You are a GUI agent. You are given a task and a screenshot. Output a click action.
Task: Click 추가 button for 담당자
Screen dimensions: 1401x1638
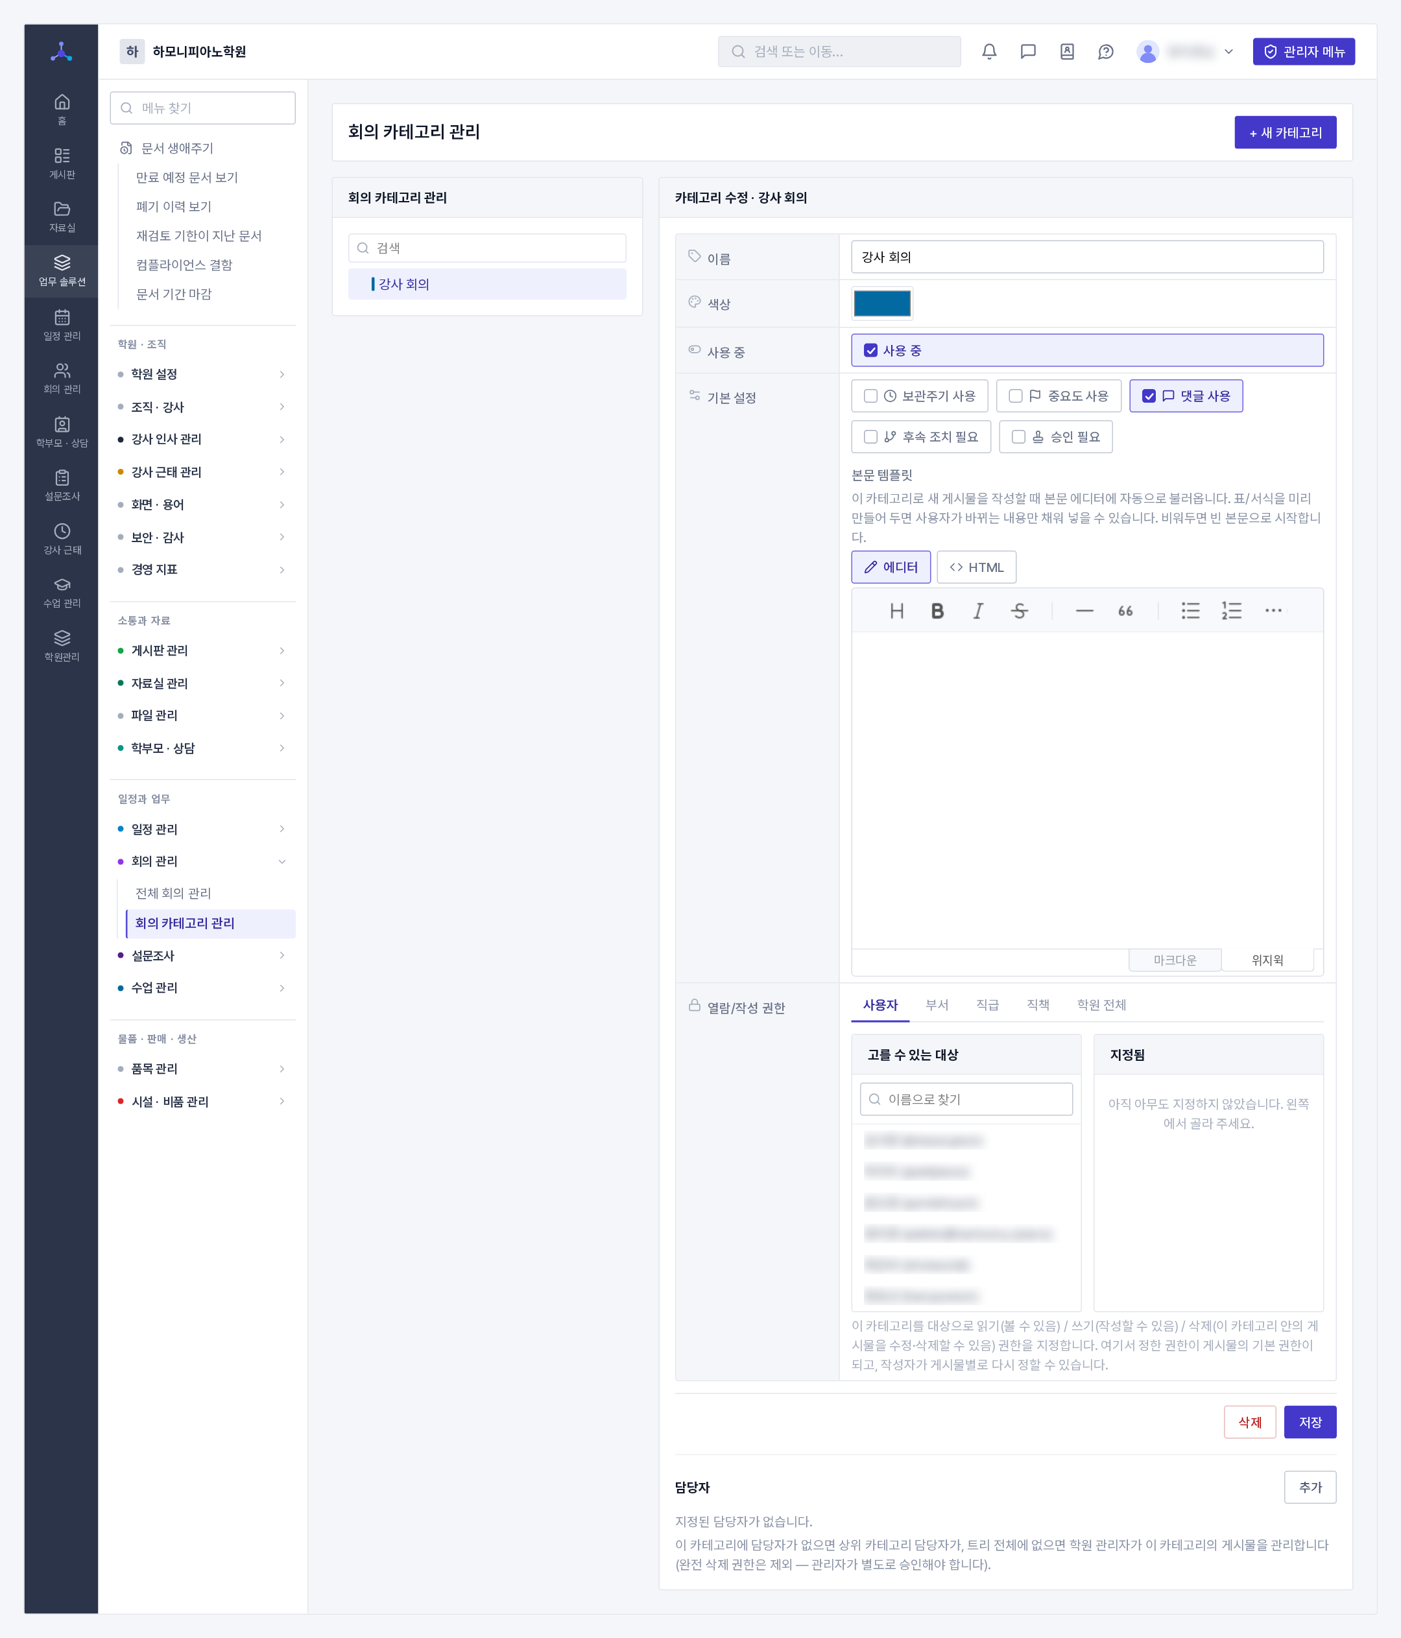(x=1310, y=1487)
